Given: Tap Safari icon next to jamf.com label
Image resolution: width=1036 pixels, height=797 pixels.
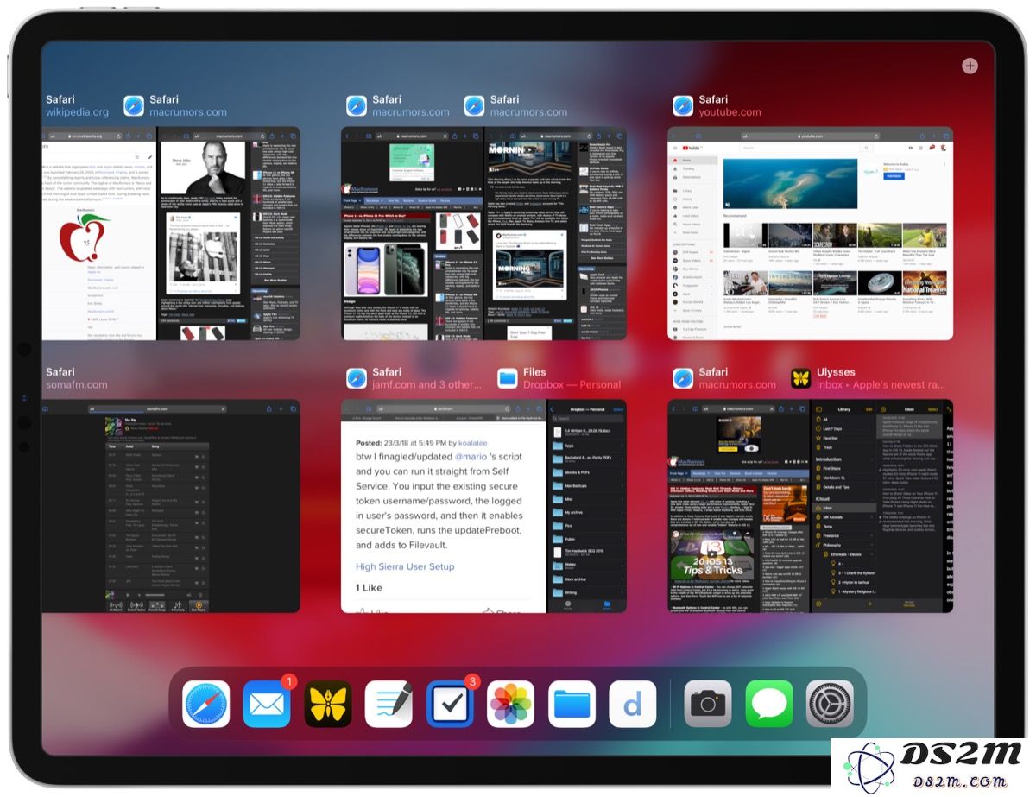Looking at the screenshot, I should coord(357,378).
